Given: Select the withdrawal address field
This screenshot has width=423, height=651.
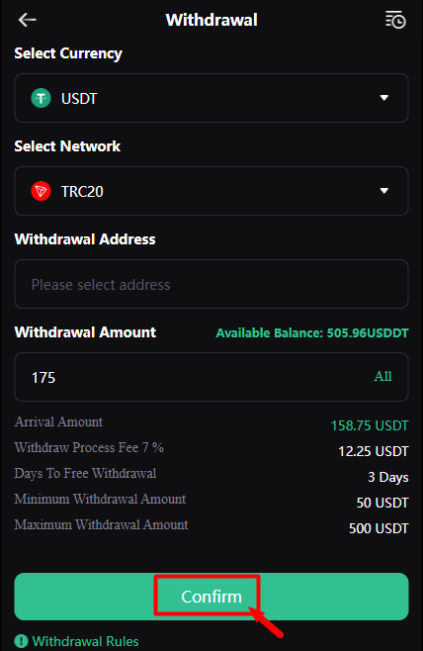Looking at the screenshot, I should [x=211, y=284].
